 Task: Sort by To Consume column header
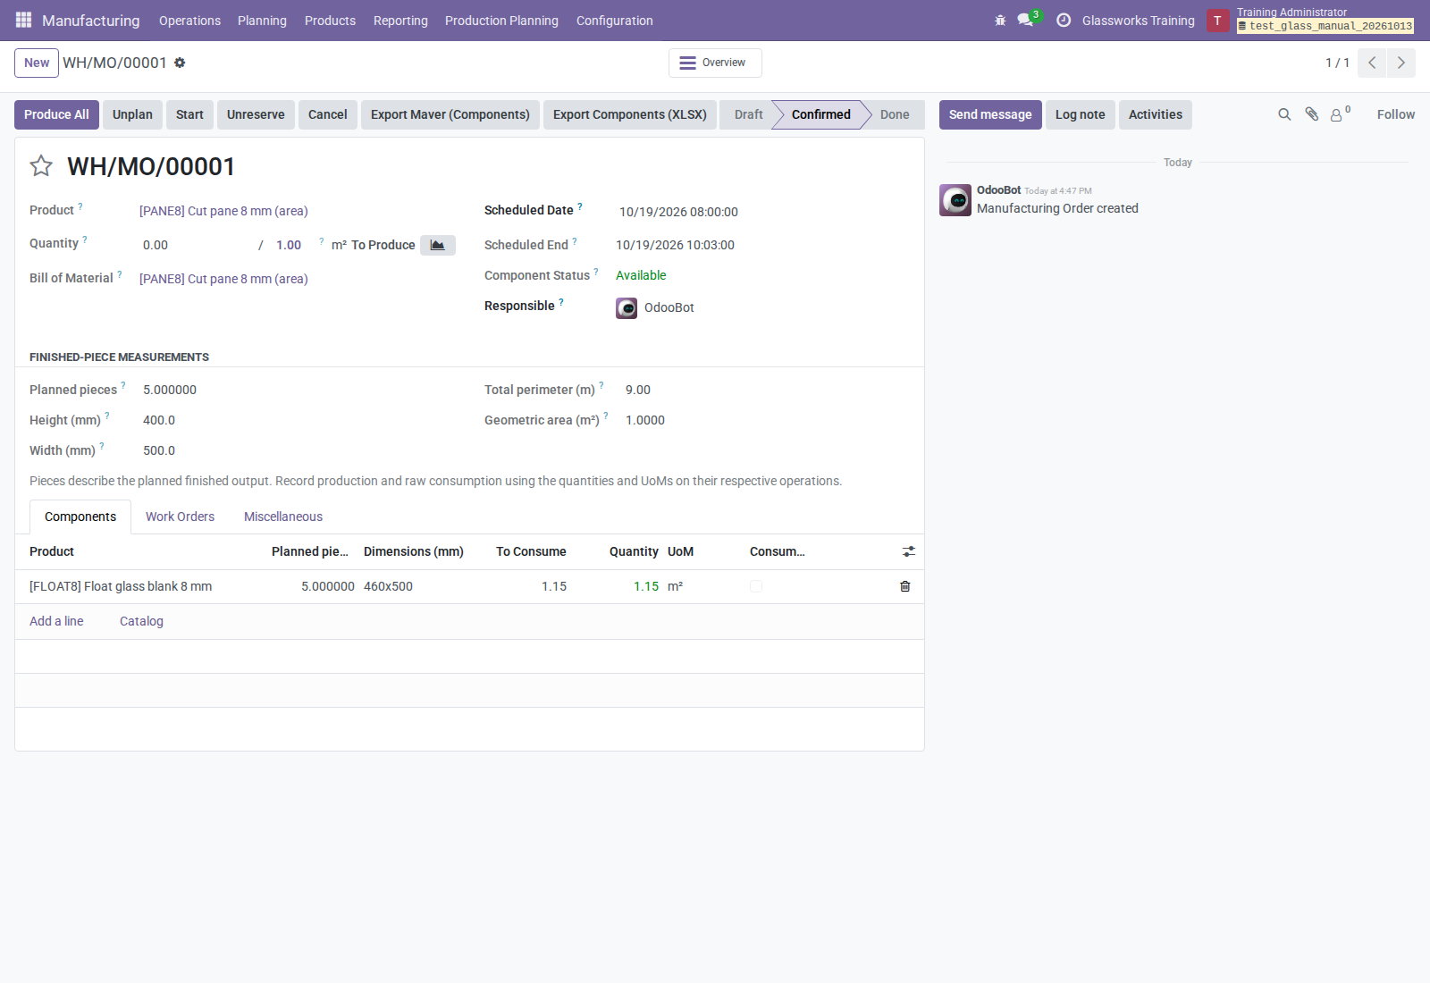click(531, 551)
